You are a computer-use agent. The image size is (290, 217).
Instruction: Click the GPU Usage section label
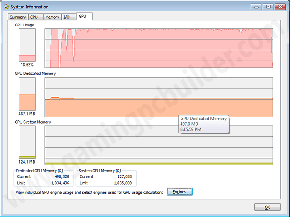(24, 25)
